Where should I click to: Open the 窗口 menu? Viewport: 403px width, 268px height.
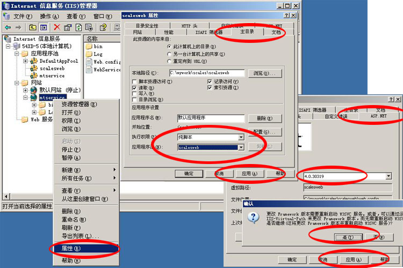(x=103, y=17)
